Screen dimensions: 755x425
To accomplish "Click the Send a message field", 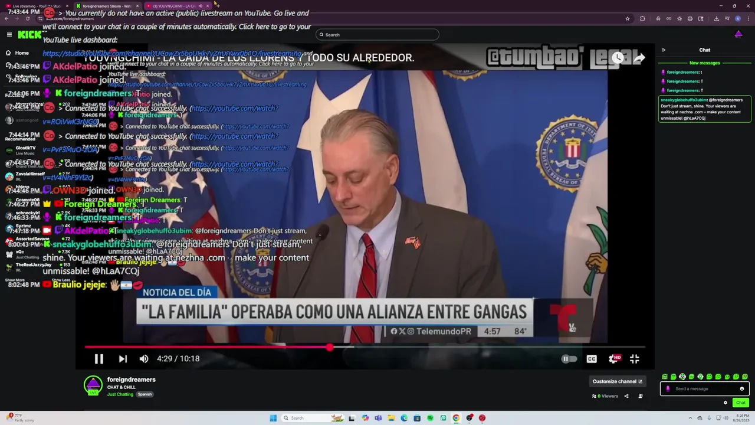I will (x=705, y=389).
